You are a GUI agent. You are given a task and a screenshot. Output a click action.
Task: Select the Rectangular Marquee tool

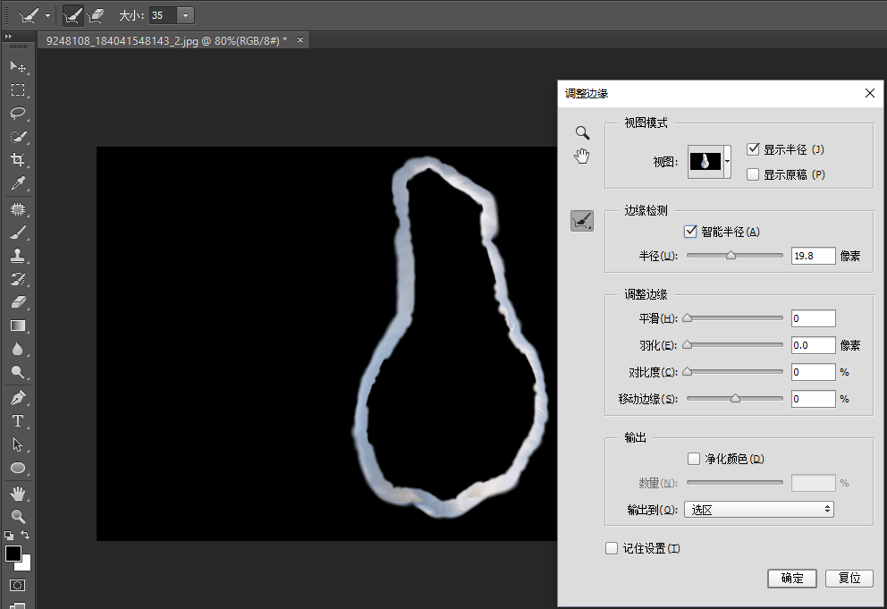pyautogui.click(x=18, y=90)
